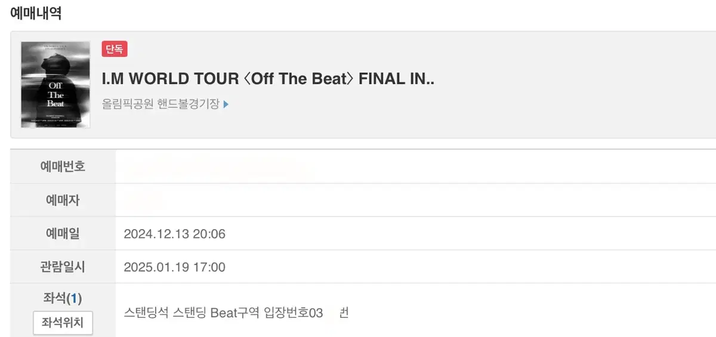Click the I.M WORLD TOUR Off The Beat title
Screen dimensions: 716x337
(x=268, y=79)
